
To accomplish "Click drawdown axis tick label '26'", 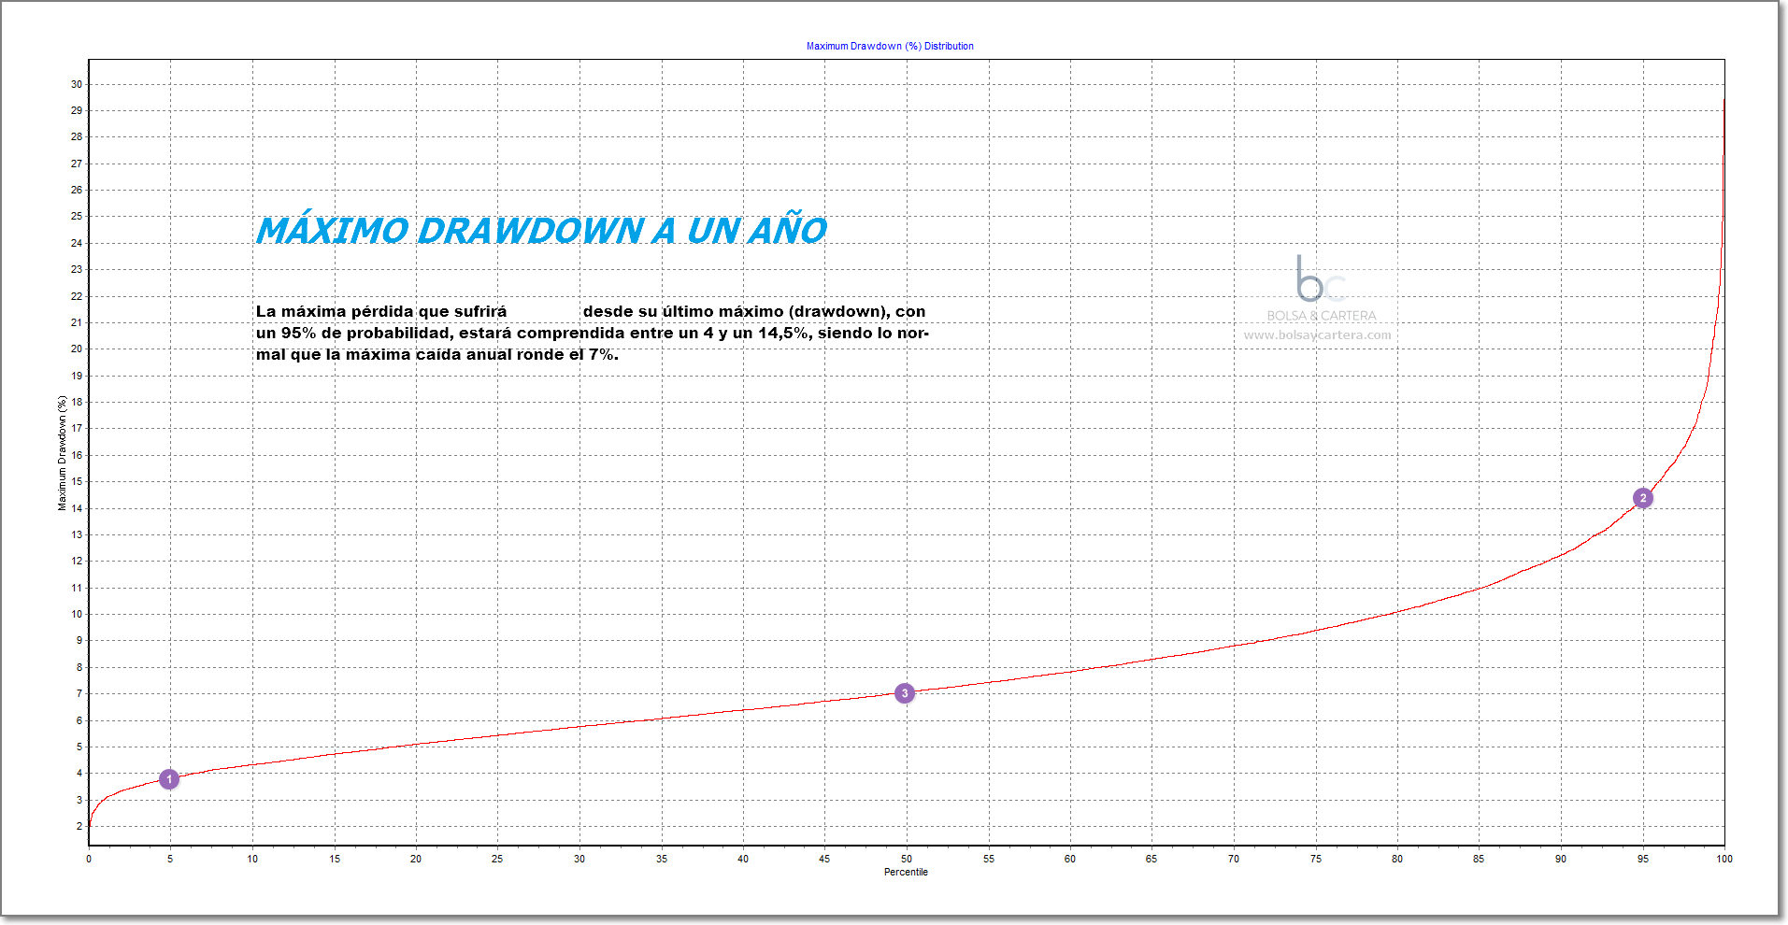I will [x=77, y=190].
